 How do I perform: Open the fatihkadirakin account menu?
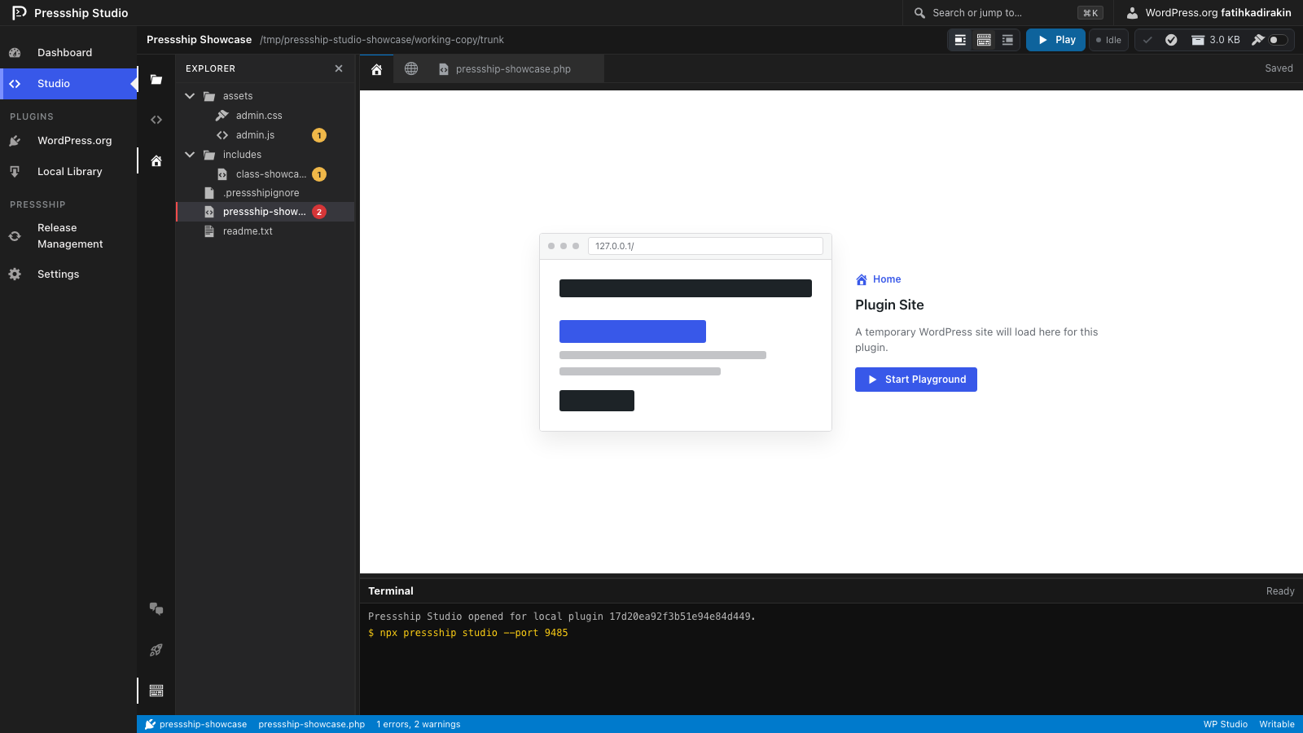click(x=1209, y=13)
